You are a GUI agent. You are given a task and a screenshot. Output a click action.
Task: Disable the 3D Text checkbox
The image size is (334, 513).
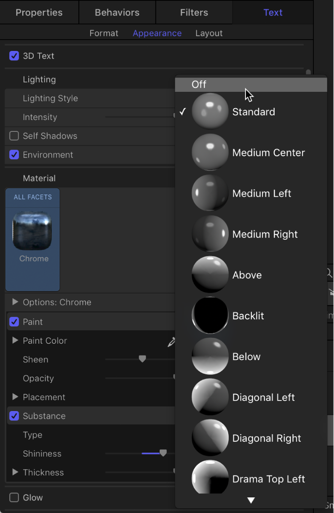click(14, 56)
